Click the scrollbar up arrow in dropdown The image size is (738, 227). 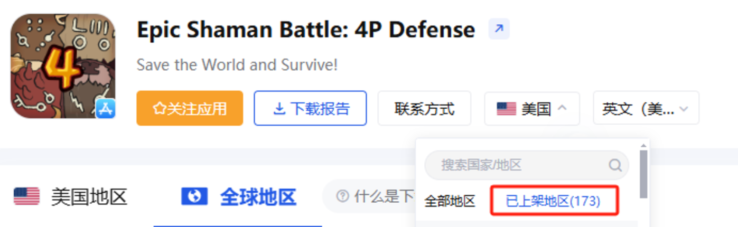click(x=643, y=146)
